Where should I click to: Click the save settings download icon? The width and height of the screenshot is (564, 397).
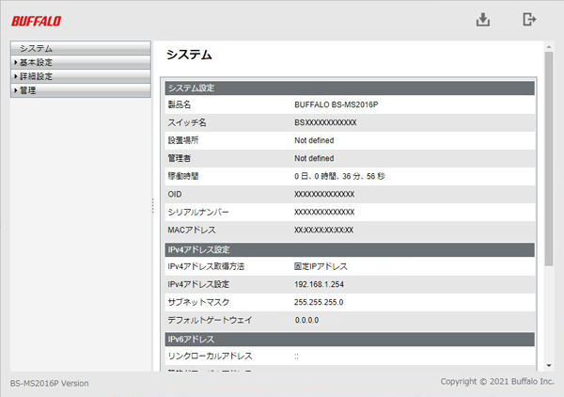click(x=483, y=20)
